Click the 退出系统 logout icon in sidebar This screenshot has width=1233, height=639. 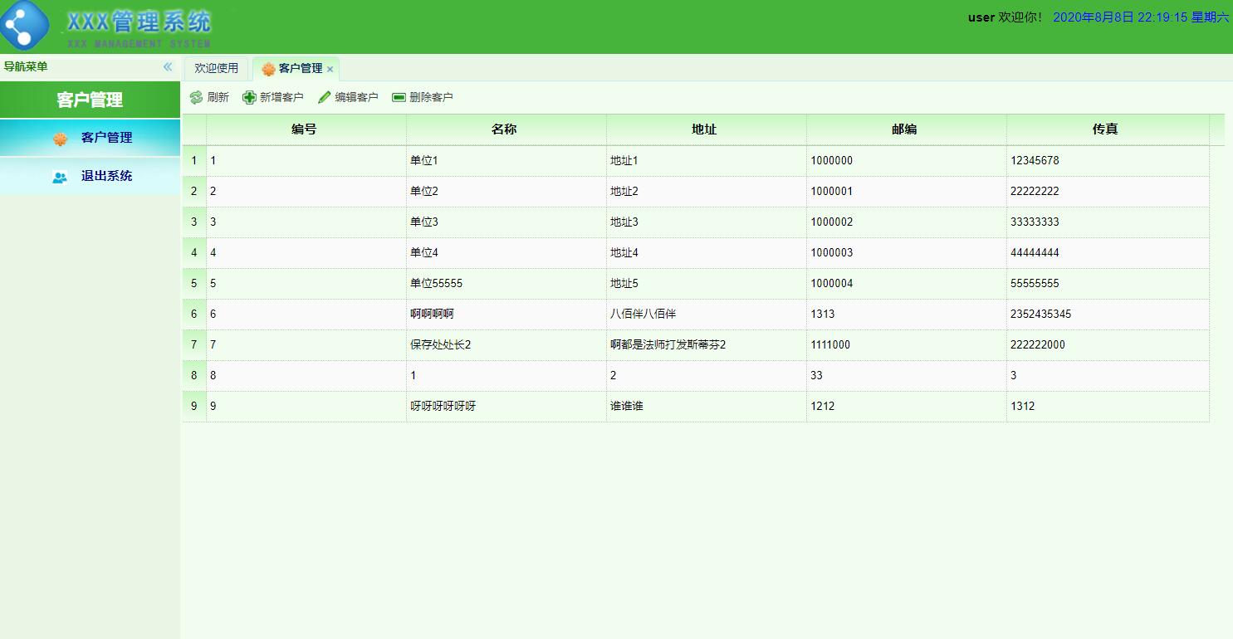point(58,176)
